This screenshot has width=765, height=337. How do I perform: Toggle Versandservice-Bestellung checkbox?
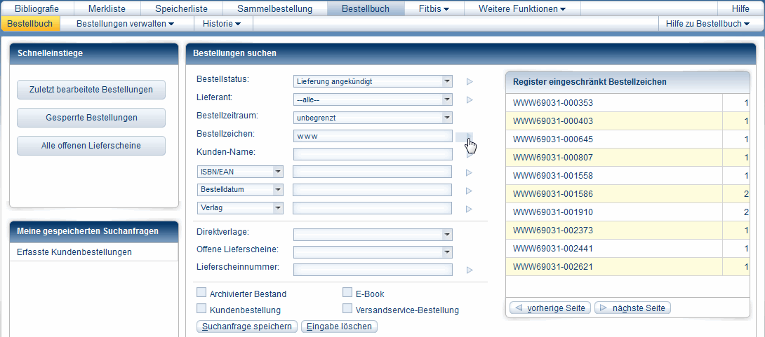[x=347, y=309]
